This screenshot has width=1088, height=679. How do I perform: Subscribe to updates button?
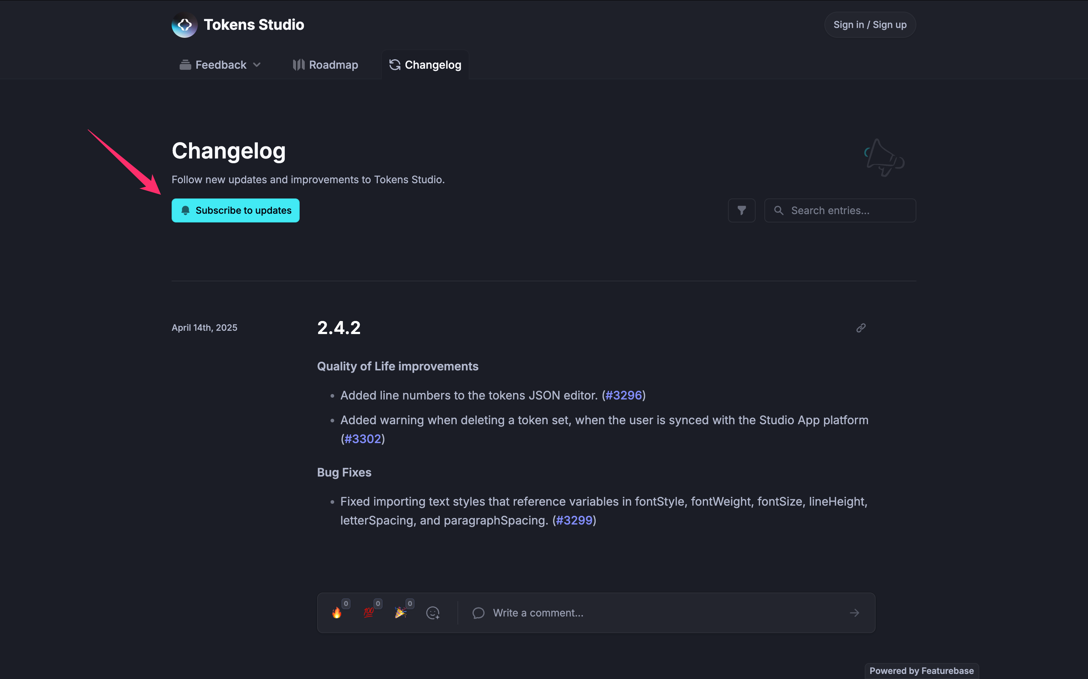(235, 210)
